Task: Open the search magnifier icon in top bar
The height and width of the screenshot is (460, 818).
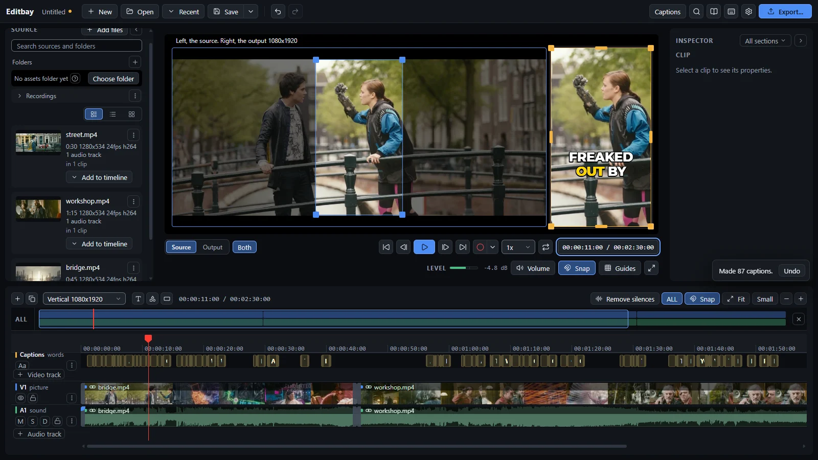Action: click(696, 12)
